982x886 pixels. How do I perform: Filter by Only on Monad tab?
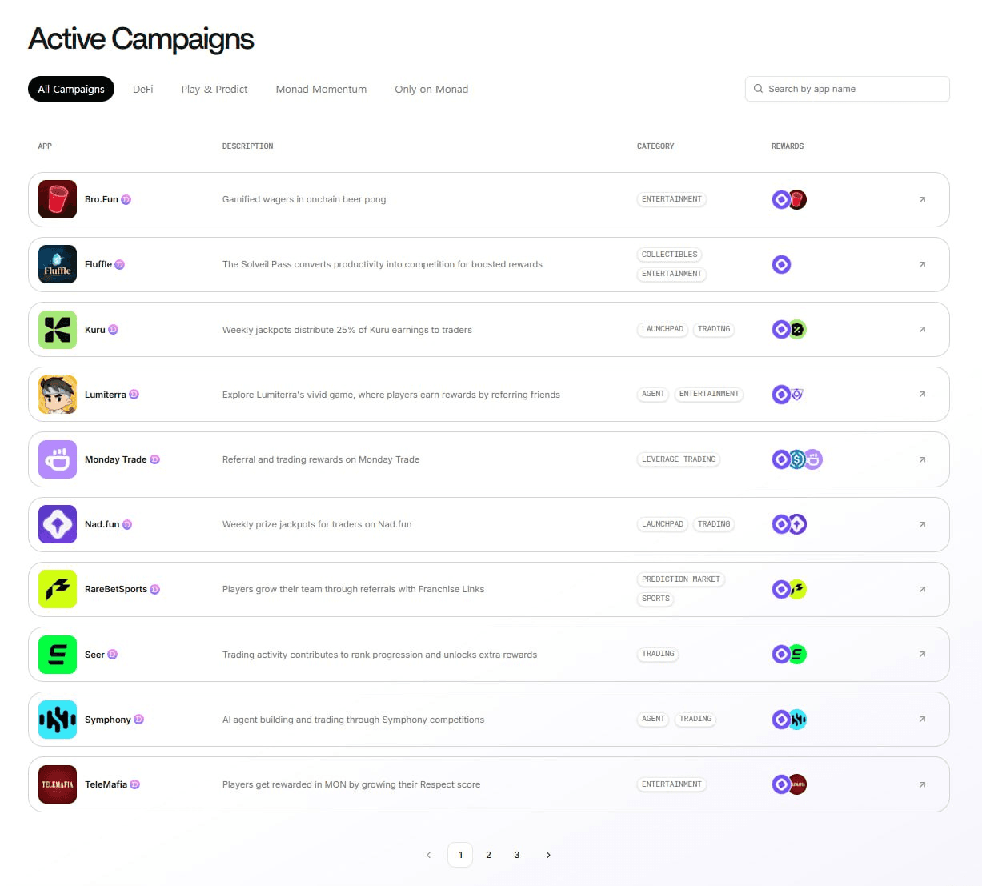pyautogui.click(x=431, y=89)
